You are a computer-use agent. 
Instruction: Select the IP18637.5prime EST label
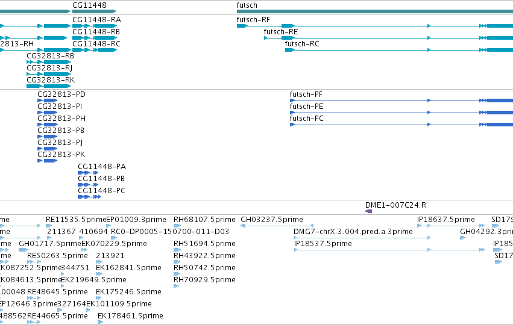(446, 220)
